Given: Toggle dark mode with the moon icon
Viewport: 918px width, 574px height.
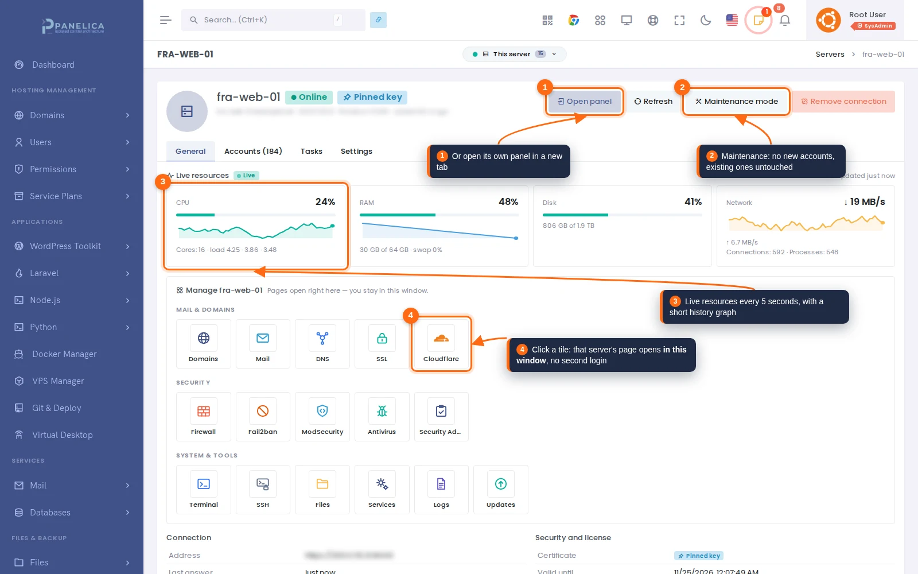Looking at the screenshot, I should 706,20.
